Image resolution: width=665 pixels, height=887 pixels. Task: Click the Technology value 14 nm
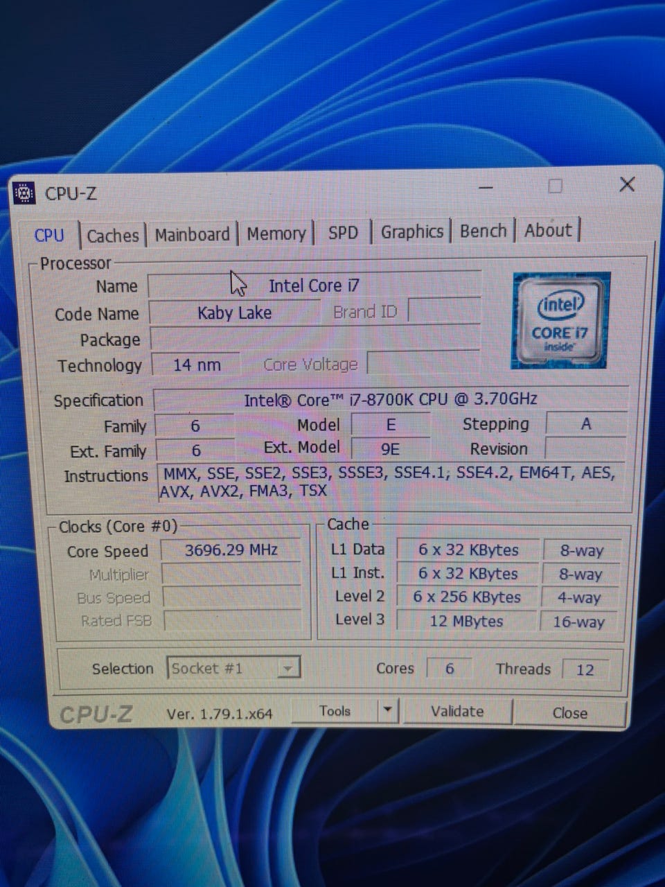click(197, 365)
